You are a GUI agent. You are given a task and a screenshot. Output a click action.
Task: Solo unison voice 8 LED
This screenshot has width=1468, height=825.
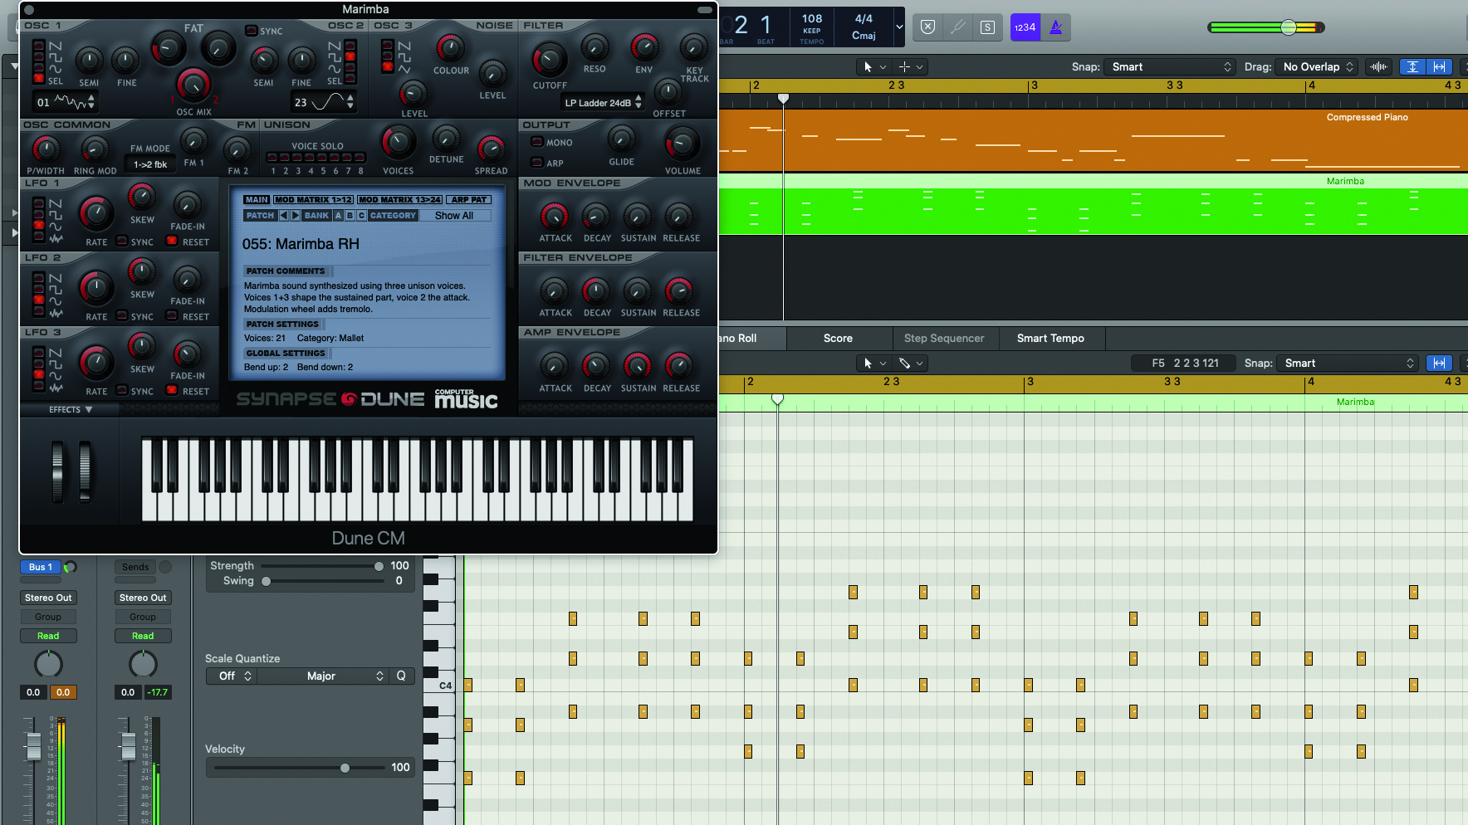[x=360, y=158]
